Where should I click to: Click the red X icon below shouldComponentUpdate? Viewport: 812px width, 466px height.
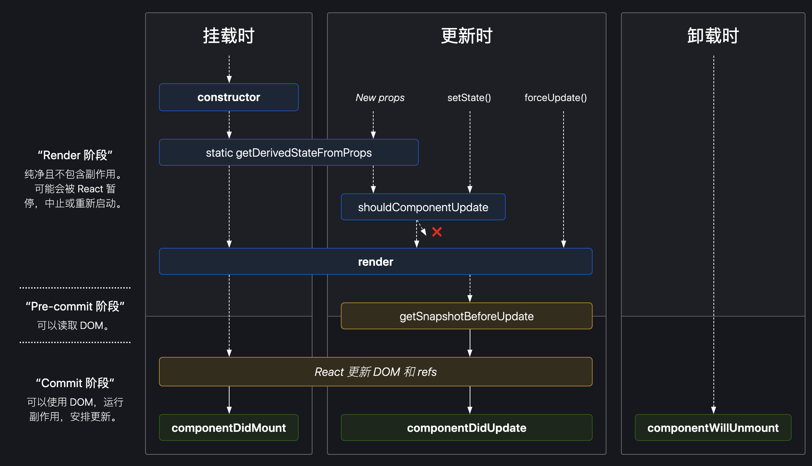(437, 232)
